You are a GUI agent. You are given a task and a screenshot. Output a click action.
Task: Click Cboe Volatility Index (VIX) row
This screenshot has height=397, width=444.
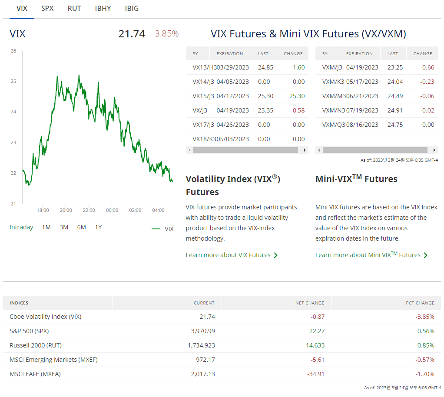222,317
